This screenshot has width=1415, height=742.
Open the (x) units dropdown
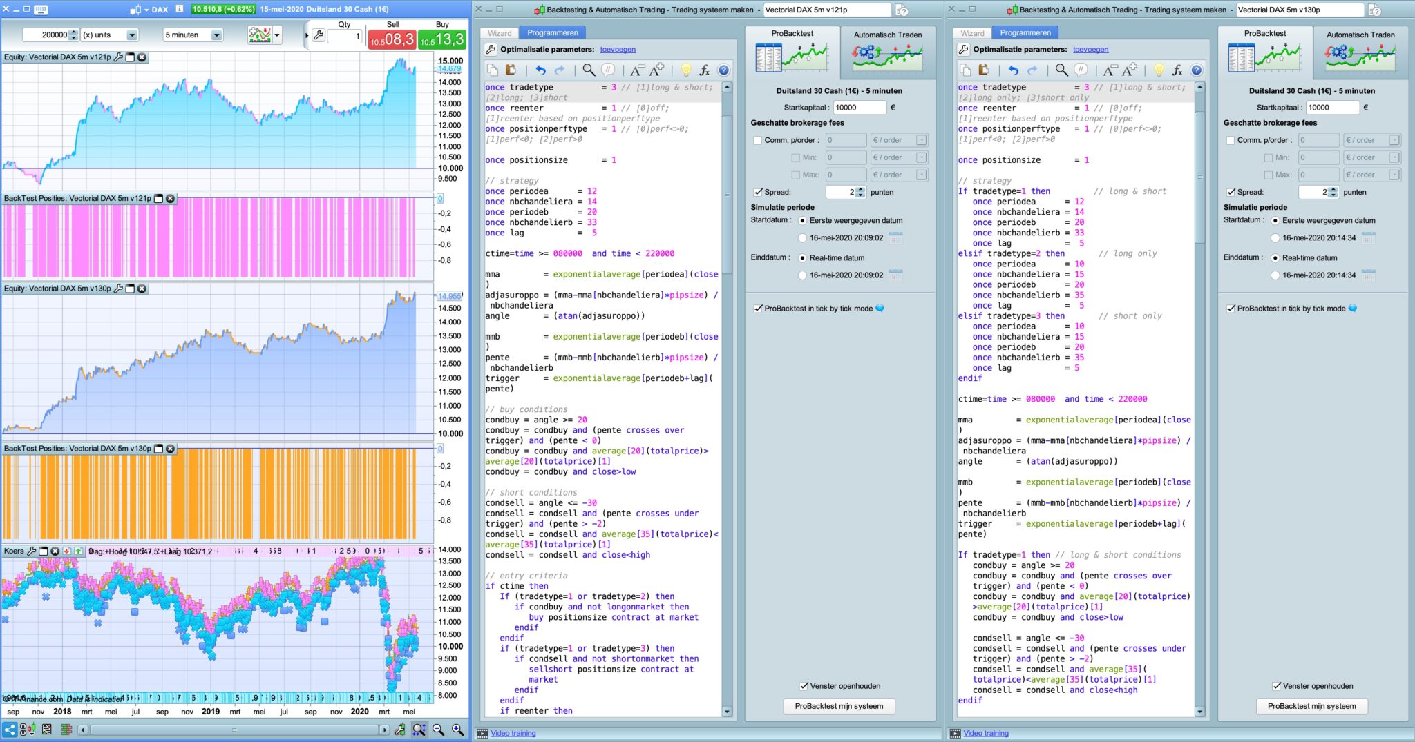click(132, 35)
